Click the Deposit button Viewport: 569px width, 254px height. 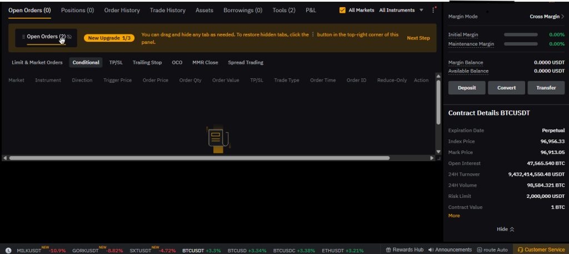467,88
